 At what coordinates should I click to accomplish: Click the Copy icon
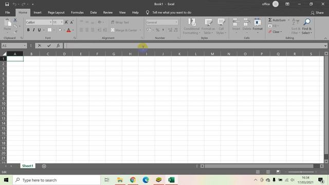[x=15, y=26]
